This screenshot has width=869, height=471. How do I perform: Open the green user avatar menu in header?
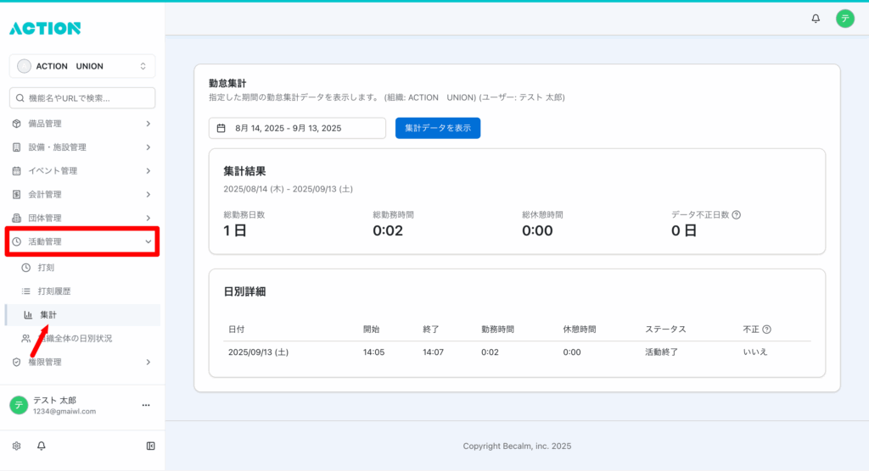(x=844, y=19)
